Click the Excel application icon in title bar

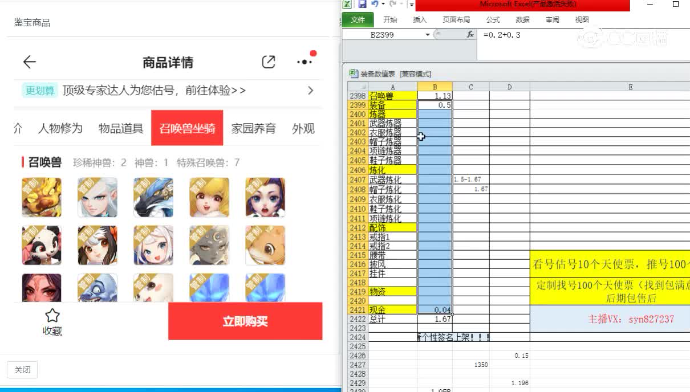pyautogui.click(x=347, y=5)
